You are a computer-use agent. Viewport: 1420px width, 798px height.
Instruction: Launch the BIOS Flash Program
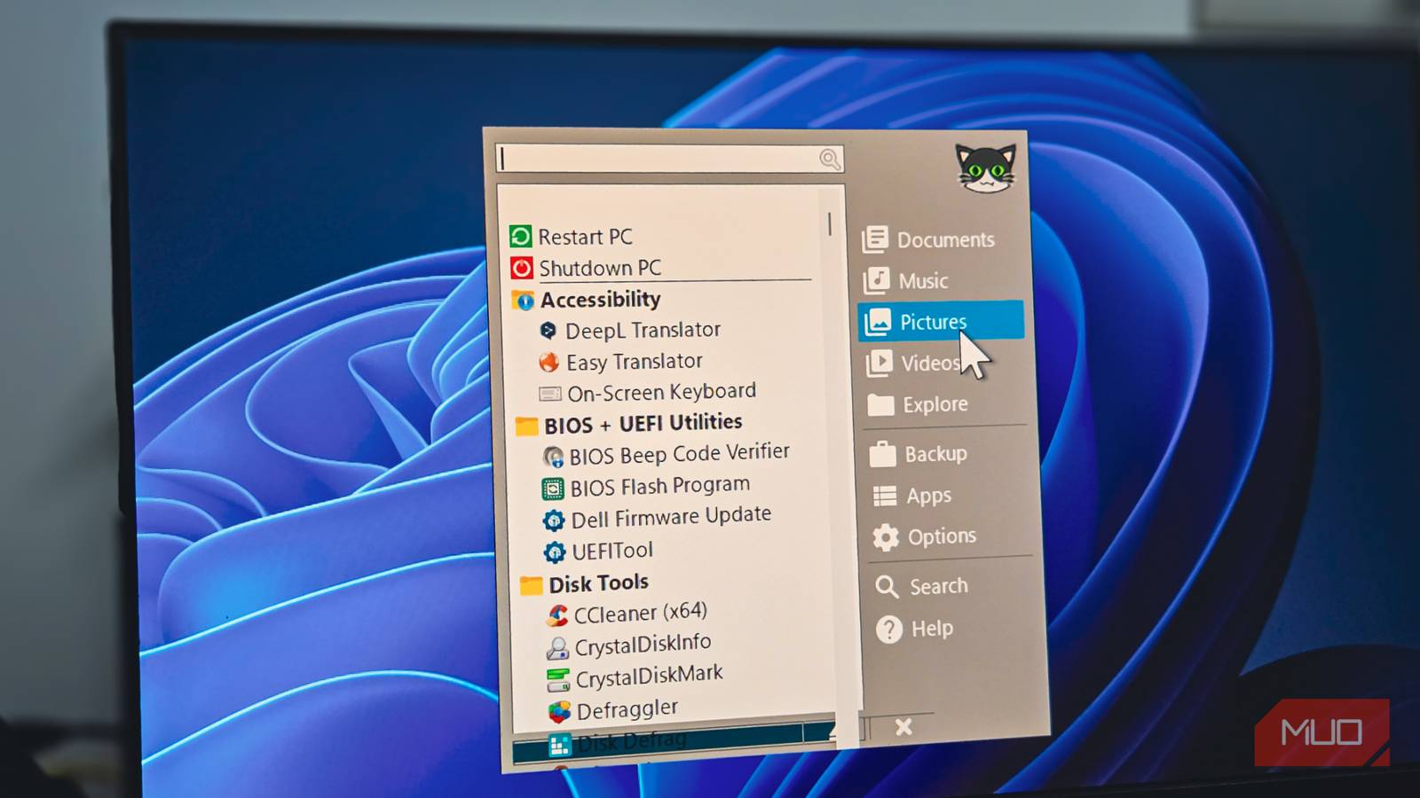click(660, 484)
